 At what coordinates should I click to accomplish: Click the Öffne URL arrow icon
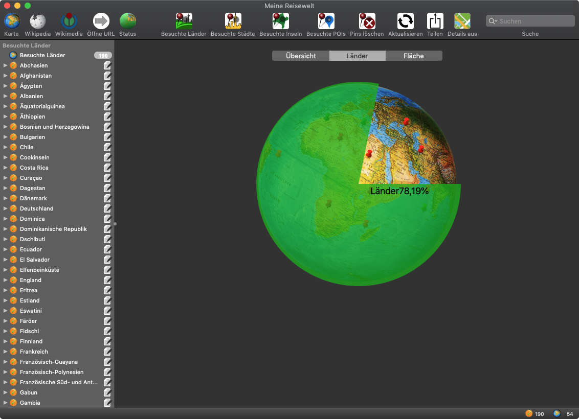[x=101, y=21]
